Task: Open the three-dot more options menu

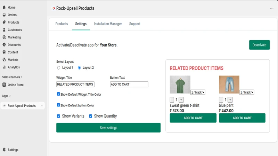Action: pos(272,8)
